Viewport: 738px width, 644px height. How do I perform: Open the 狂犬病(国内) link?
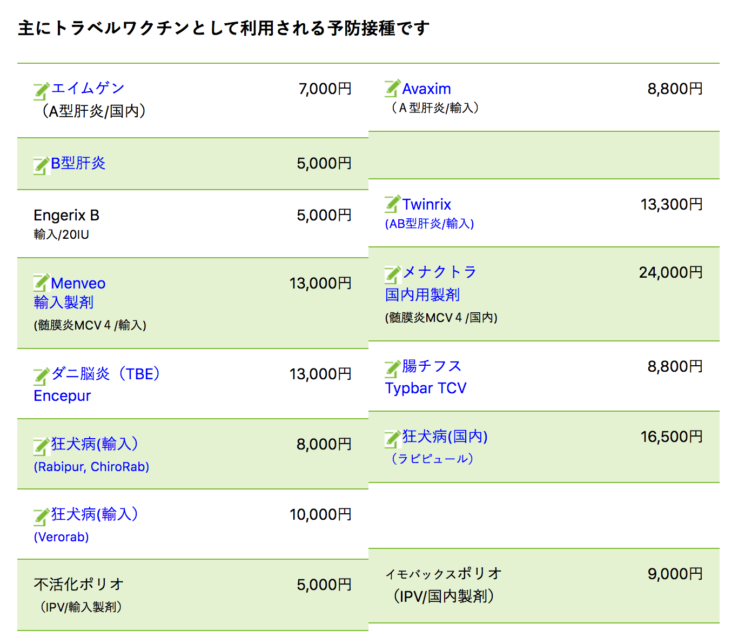point(445,437)
